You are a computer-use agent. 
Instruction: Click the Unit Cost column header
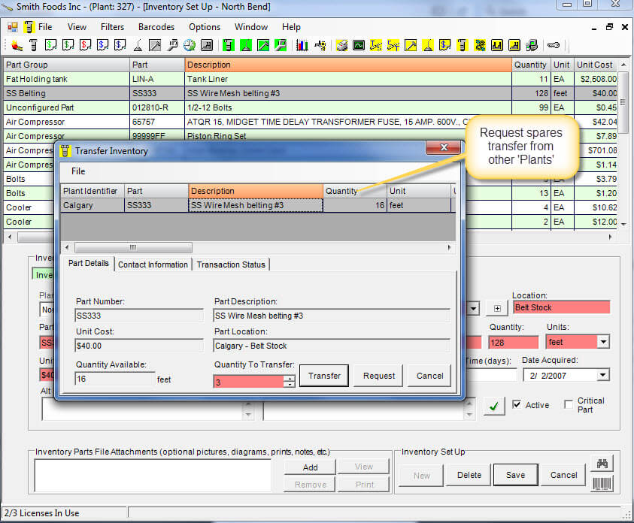(x=596, y=65)
